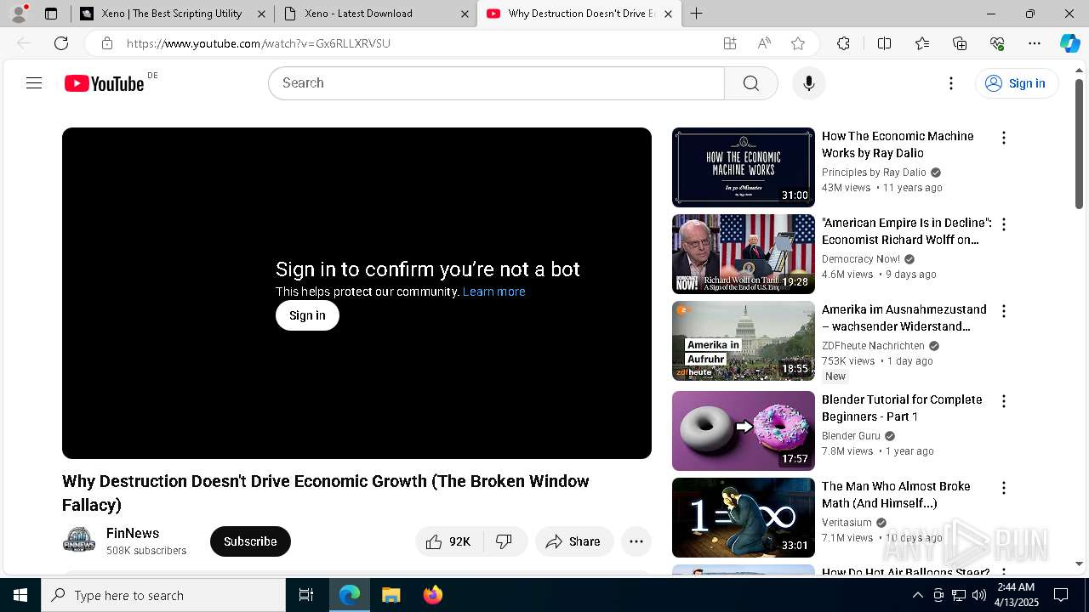Click the search magnifier button
This screenshot has width=1089, height=612.
point(751,83)
